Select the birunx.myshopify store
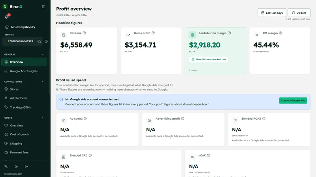The image size is (316, 177). click(x=20, y=27)
